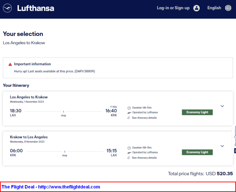Viewport: 236px width, 192px height.
Task: Click the return flight airplane operator icon
Action: coord(129,153)
